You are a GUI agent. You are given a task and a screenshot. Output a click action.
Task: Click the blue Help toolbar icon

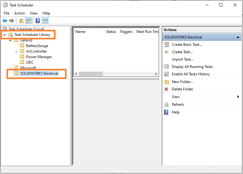point(38,21)
